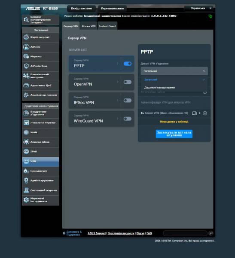Click the IPv6 icon

click(x=26, y=151)
